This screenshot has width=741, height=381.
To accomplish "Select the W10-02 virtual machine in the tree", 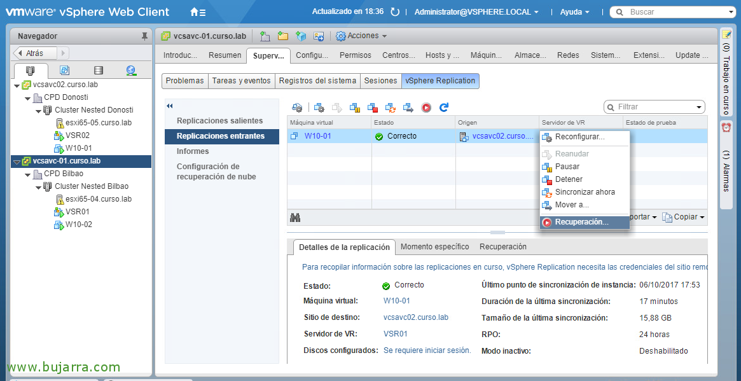I will pyautogui.click(x=78, y=225).
